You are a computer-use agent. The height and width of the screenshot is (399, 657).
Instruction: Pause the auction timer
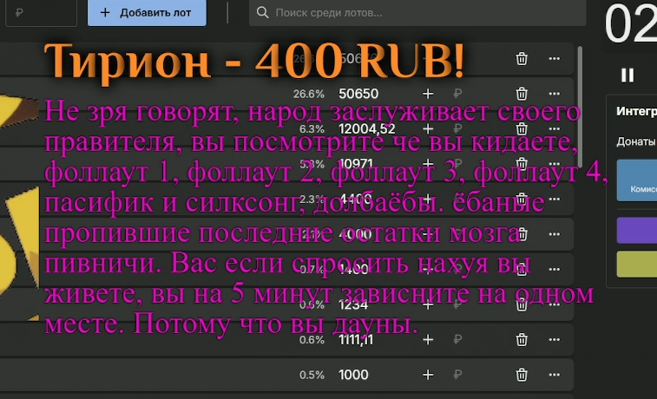coord(627,75)
